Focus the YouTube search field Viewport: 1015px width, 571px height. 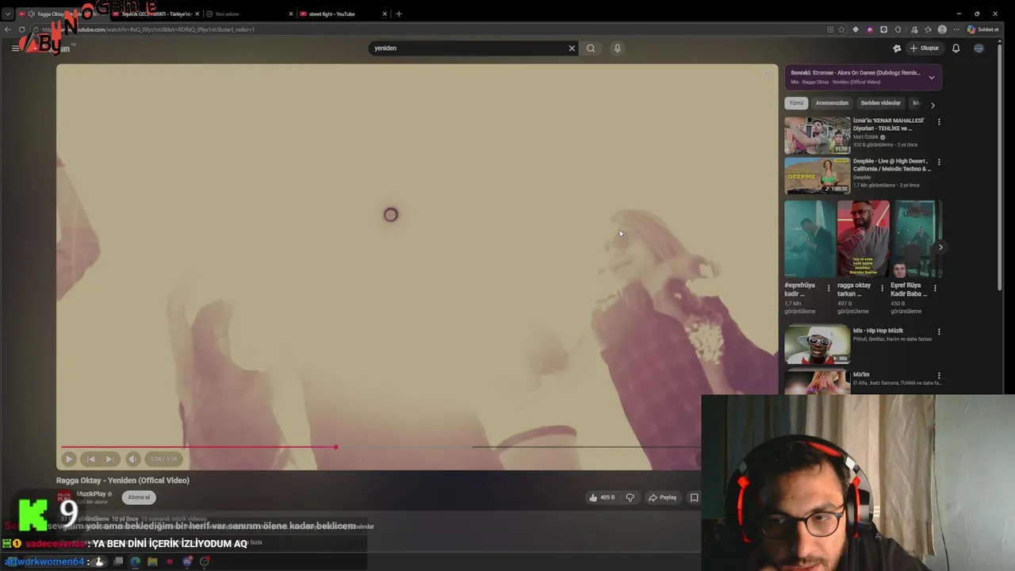pyautogui.click(x=469, y=48)
